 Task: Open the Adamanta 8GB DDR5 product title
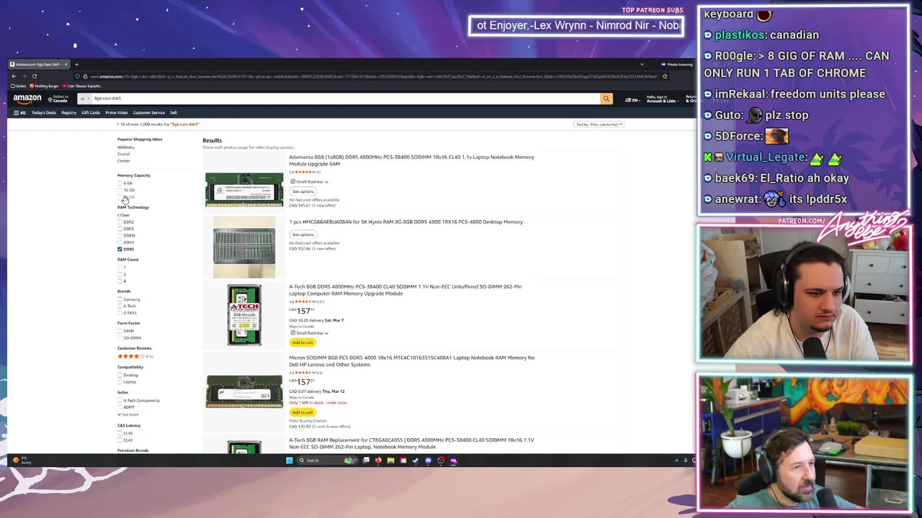(x=411, y=160)
